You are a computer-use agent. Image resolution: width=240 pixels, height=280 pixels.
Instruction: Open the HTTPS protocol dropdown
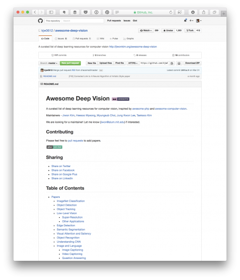tap(133, 63)
